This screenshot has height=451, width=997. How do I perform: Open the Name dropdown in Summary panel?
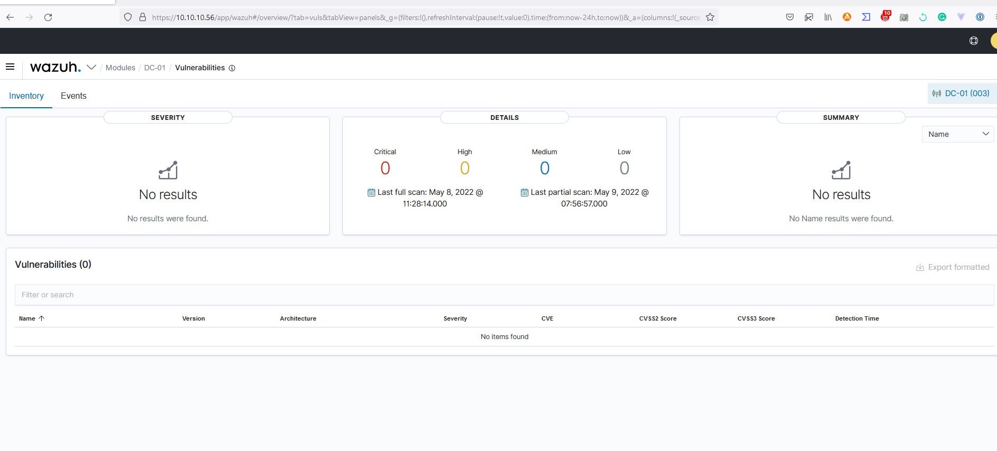pos(958,134)
